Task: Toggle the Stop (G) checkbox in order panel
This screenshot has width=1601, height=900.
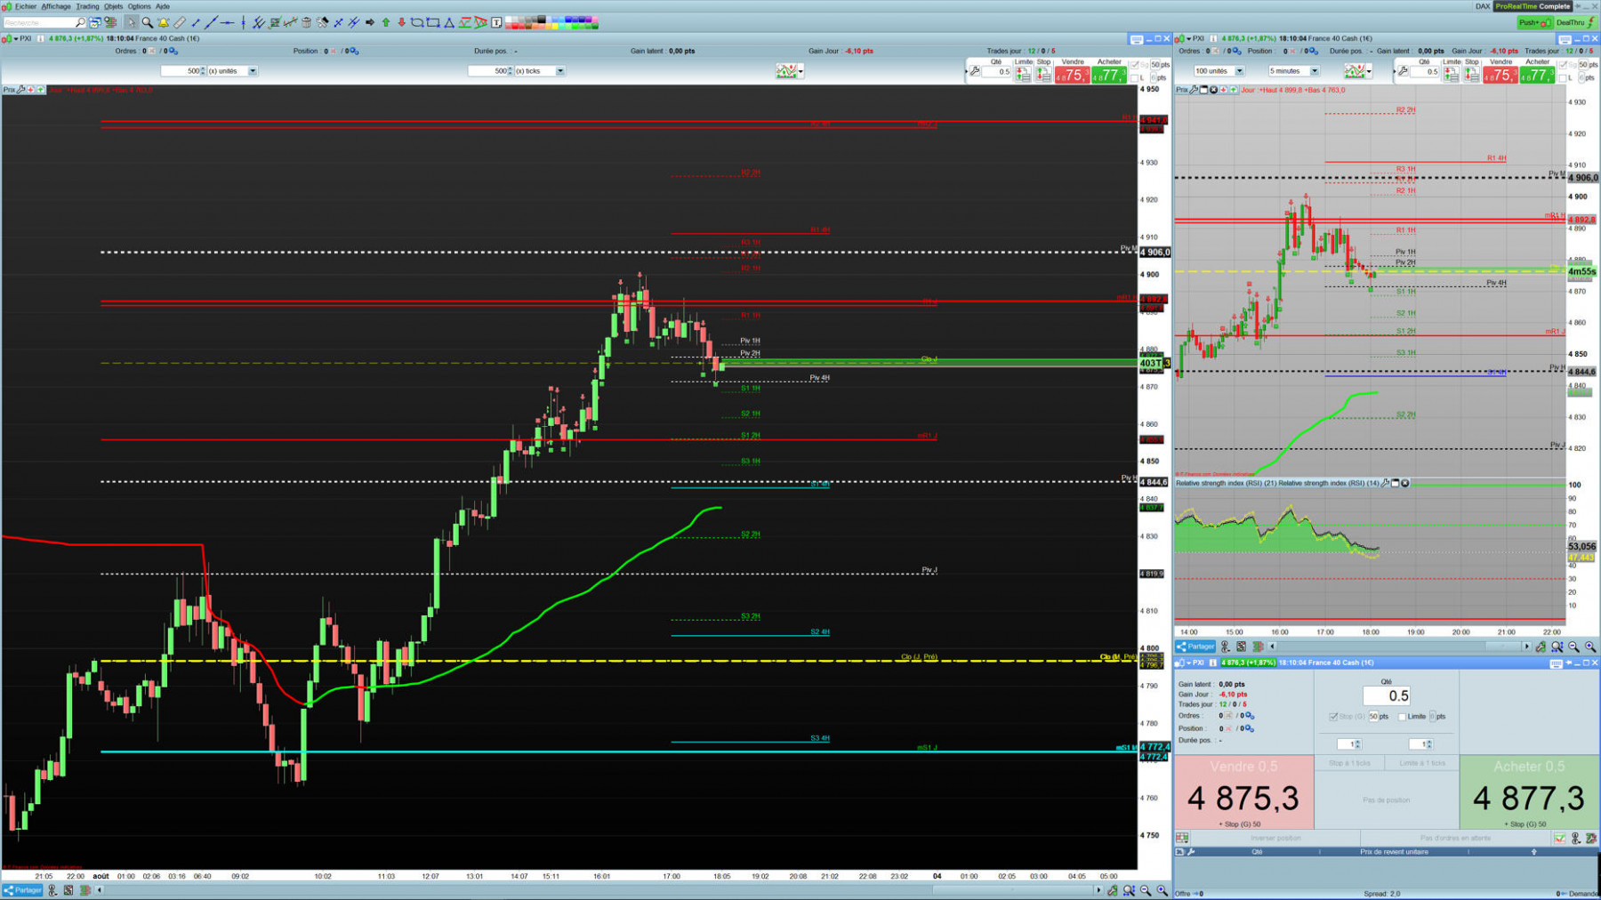Action: click(1333, 717)
